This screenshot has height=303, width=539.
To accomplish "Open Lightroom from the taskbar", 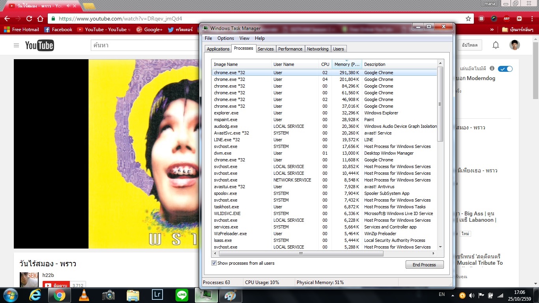I will [157, 295].
